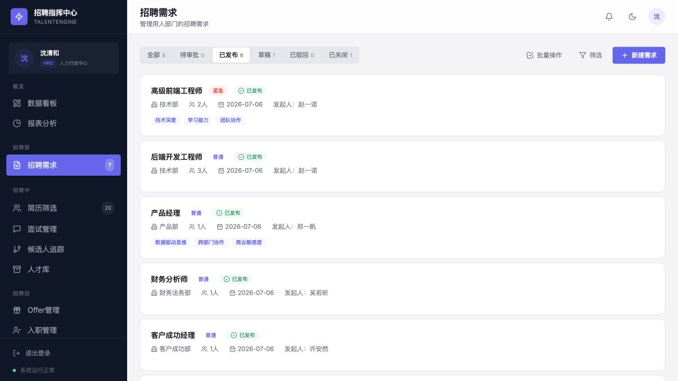
Task: Click the 简历筛选 people icon
Action: click(x=17, y=208)
